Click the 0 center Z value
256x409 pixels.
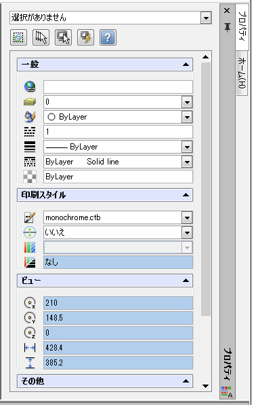[x=118, y=333]
